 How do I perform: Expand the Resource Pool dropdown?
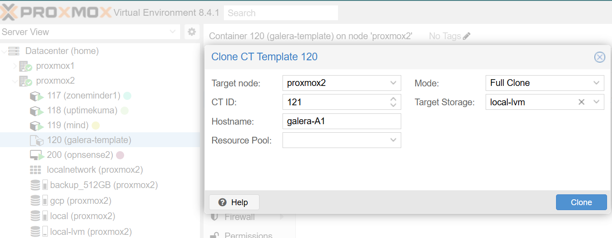(x=393, y=140)
